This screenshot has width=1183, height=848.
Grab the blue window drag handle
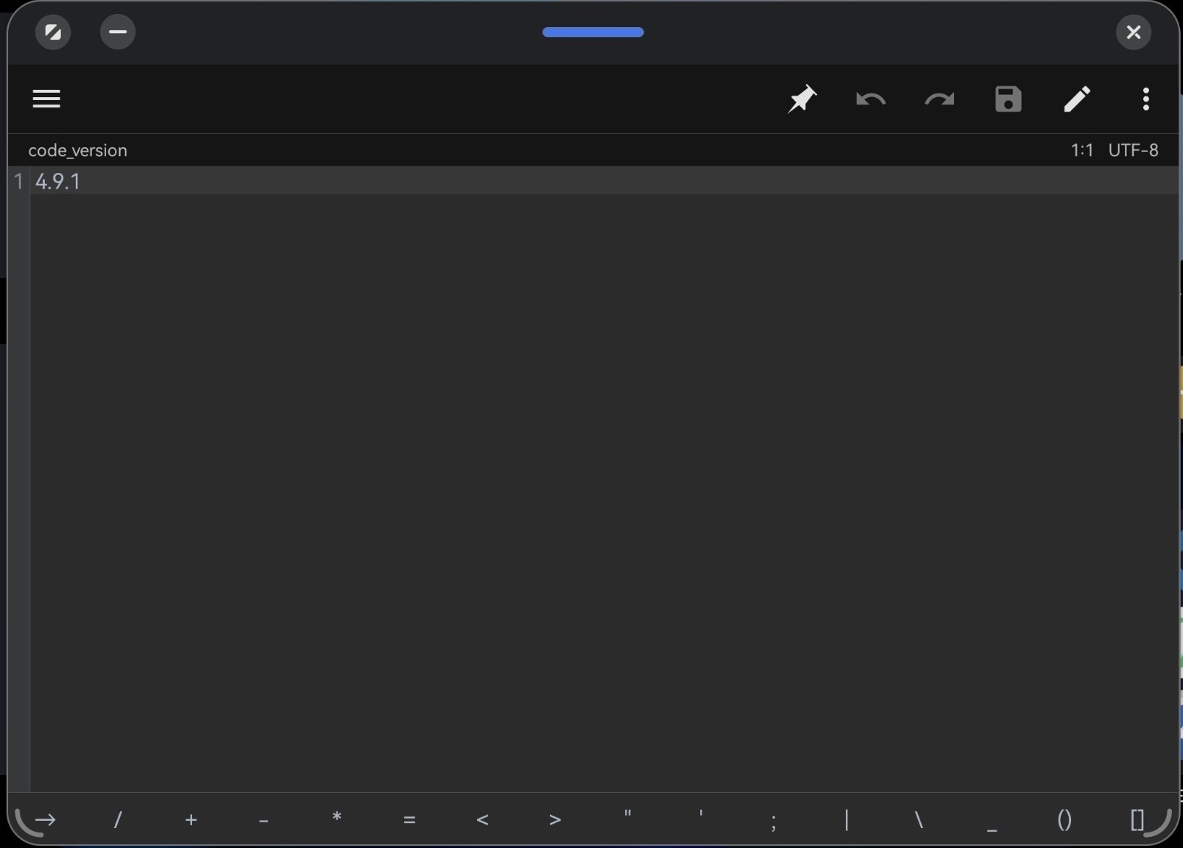593,32
